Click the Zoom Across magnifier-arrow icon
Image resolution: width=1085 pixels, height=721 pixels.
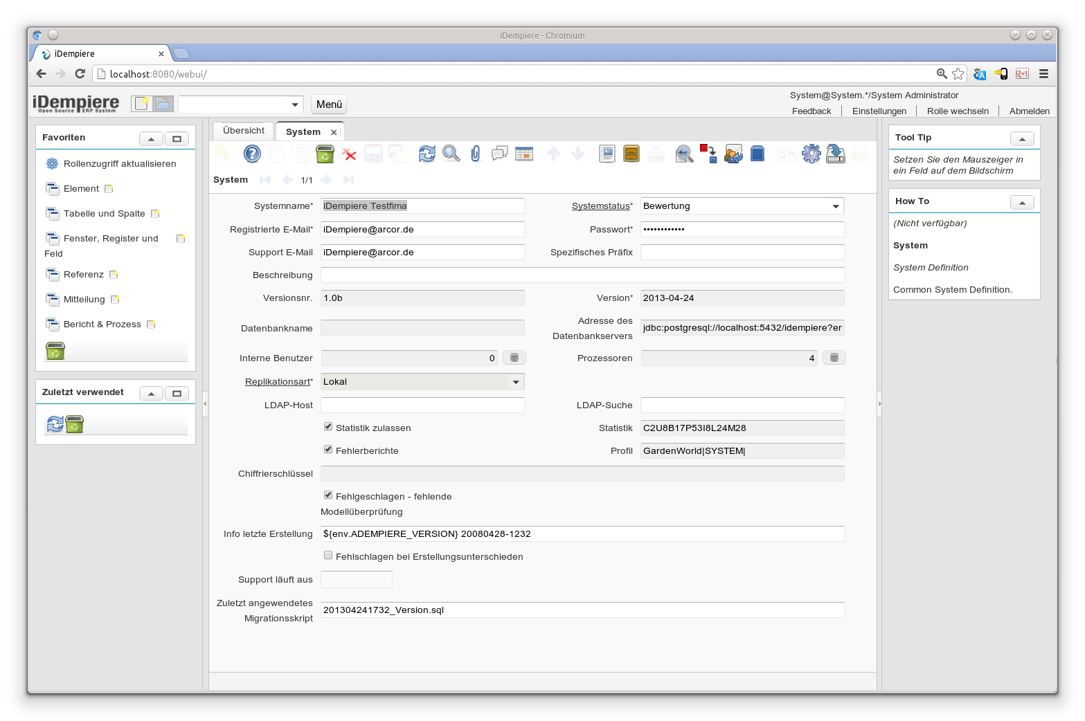[x=684, y=154]
